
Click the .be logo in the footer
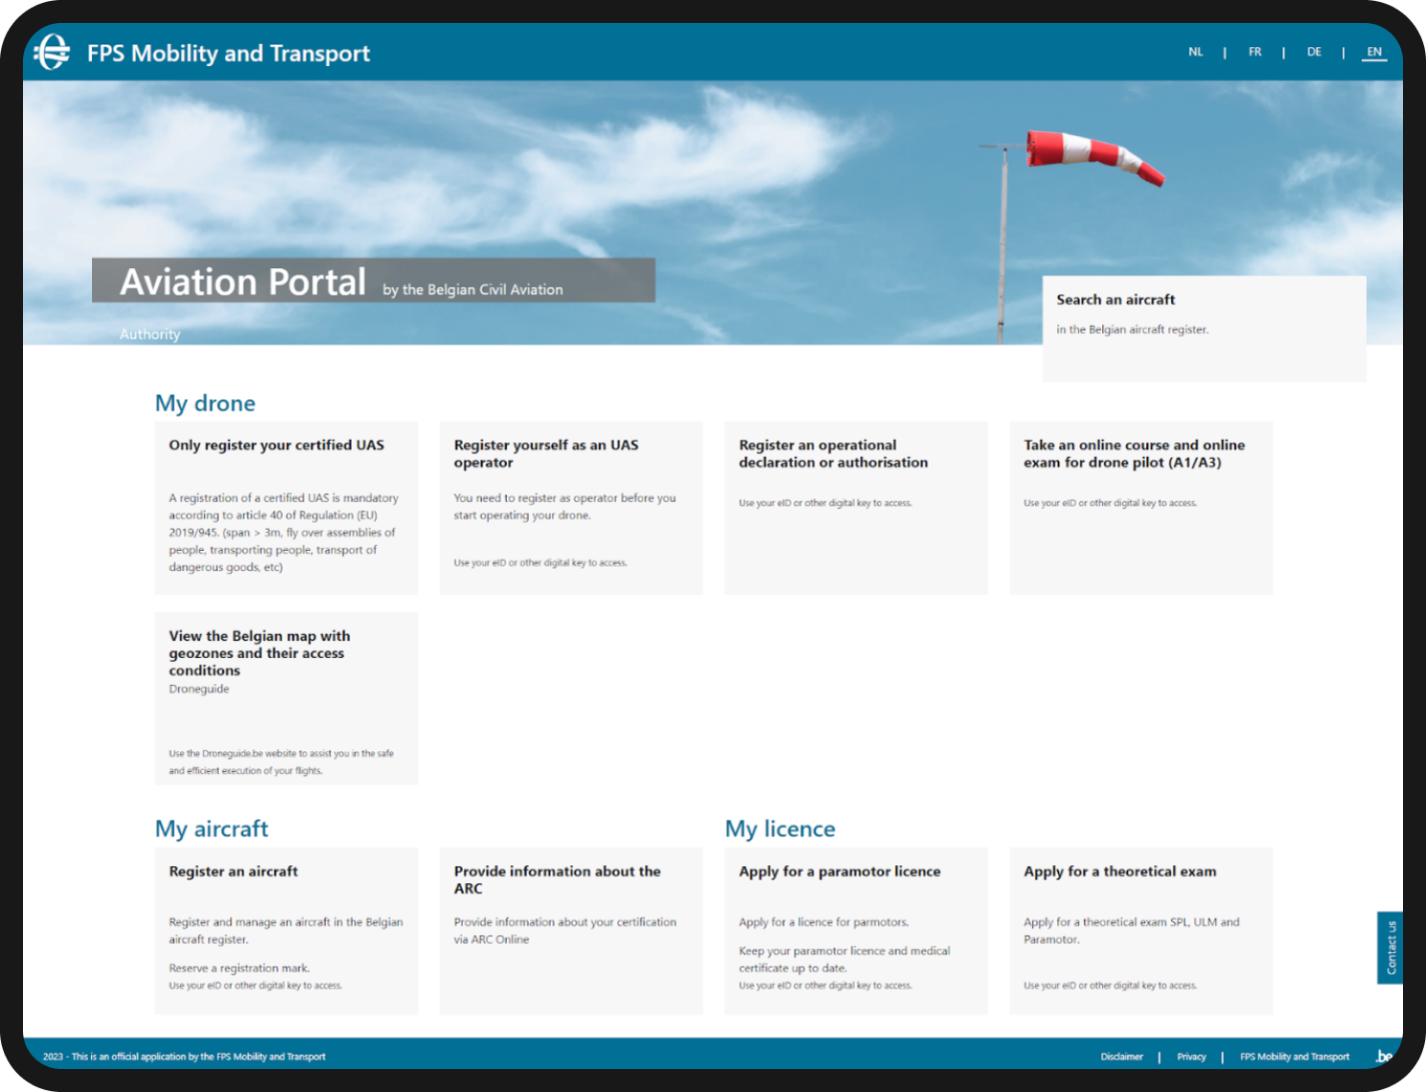(x=1383, y=1056)
